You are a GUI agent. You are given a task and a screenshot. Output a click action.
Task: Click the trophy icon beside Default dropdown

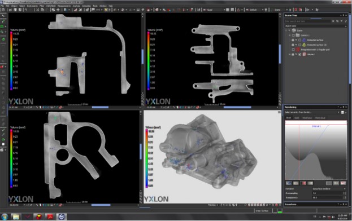tap(266, 10)
